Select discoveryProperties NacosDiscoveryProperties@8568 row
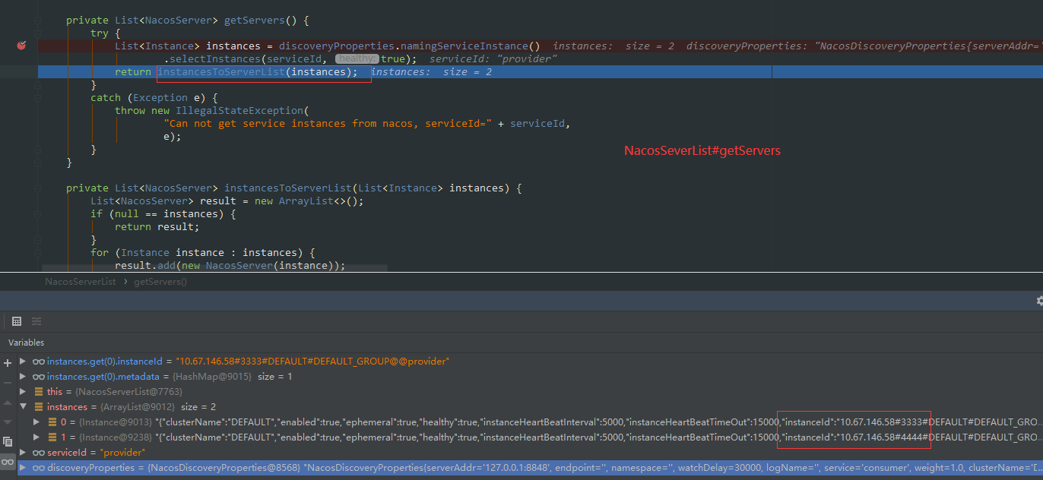 531,468
